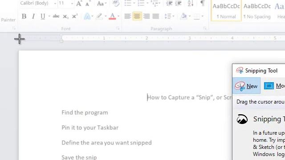Open Clipboard pane launcher

click(14, 28)
